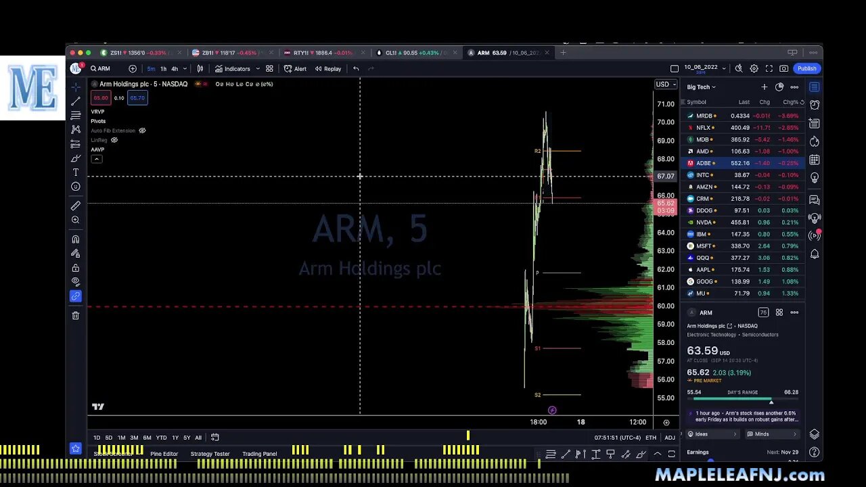Image resolution: width=866 pixels, height=487 pixels.
Task: Open the Pine Editor tab
Action: [164, 454]
